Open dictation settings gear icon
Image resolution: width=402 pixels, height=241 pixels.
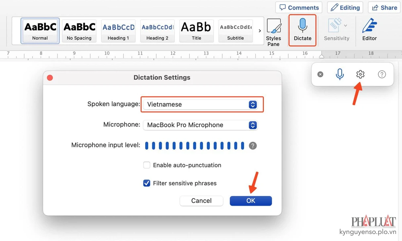[360, 74]
